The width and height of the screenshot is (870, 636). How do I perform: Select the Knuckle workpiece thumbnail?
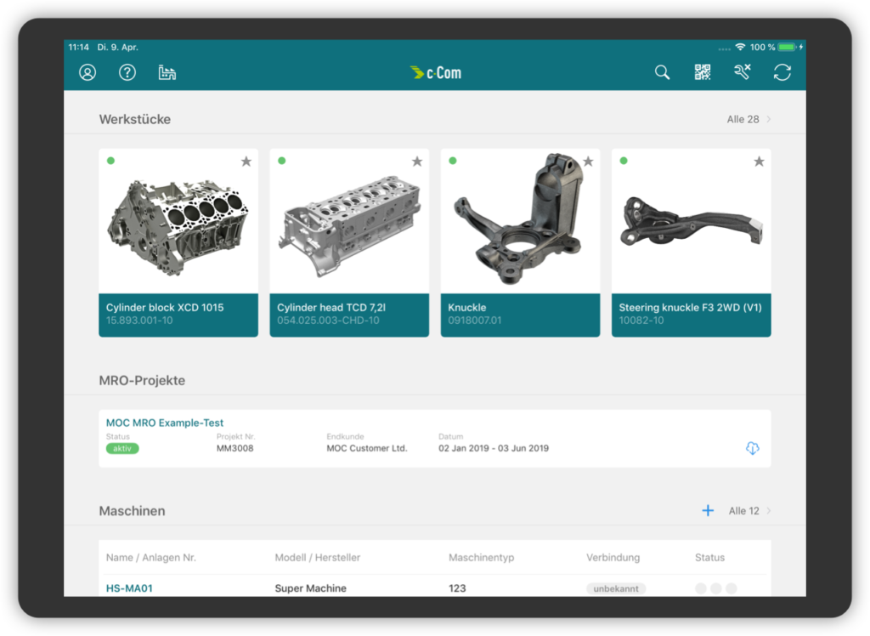click(520, 221)
